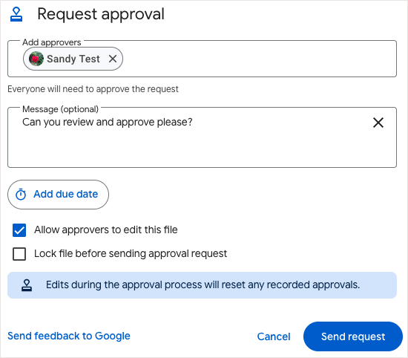
Task: Select the Sandy Test approver chip name
Action: coord(73,59)
